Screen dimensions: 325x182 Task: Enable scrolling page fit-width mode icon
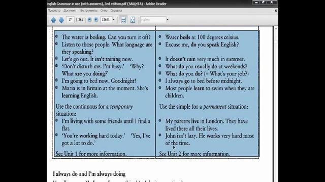pyautogui.click(x=123, y=20)
